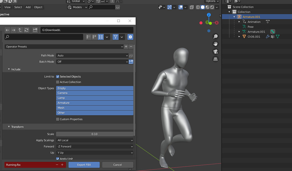The height and width of the screenshot is (171, 292).
Task: Click the X axis on navigation gizmo
Action: (x=217, y=23)
